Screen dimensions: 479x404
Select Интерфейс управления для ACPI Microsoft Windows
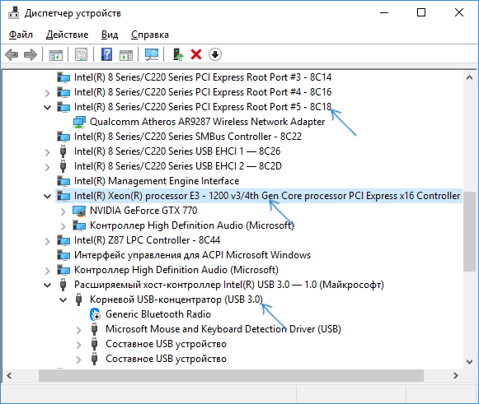[x=192, y=255]
